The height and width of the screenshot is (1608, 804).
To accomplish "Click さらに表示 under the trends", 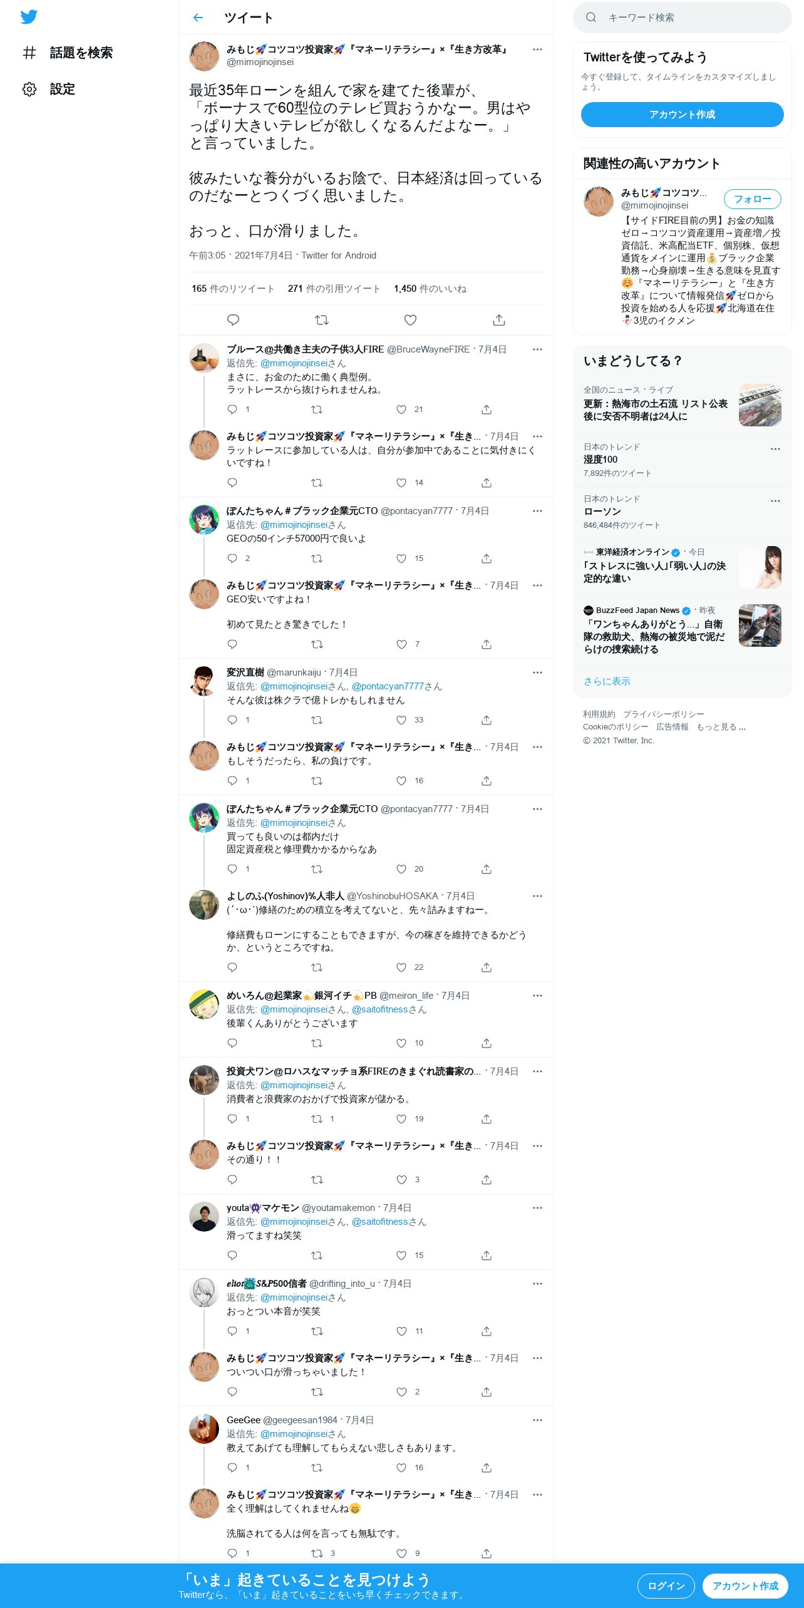I will click(x=607, y=681).
